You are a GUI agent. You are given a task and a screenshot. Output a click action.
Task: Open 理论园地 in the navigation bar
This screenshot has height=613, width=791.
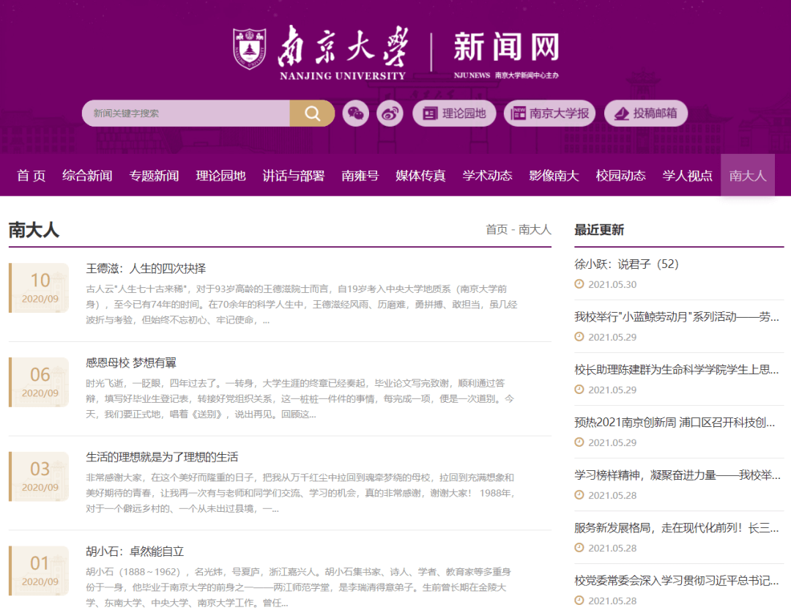[220, 176]
